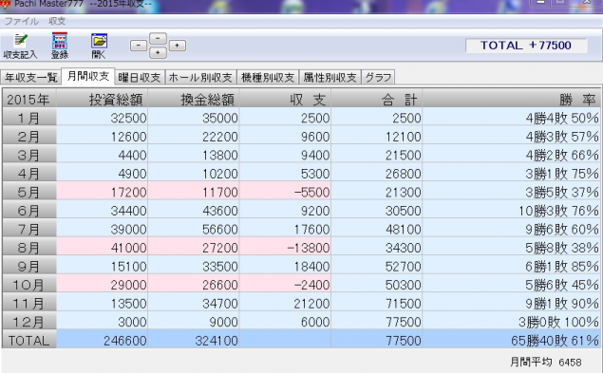Select the 8月 row header

coord(29,248)
